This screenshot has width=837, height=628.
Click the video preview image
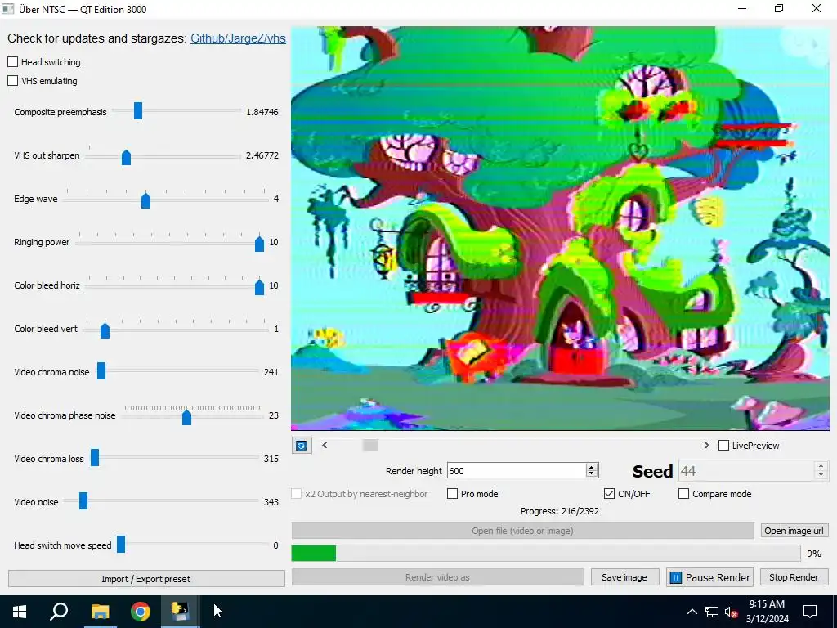tap(560, 228)
